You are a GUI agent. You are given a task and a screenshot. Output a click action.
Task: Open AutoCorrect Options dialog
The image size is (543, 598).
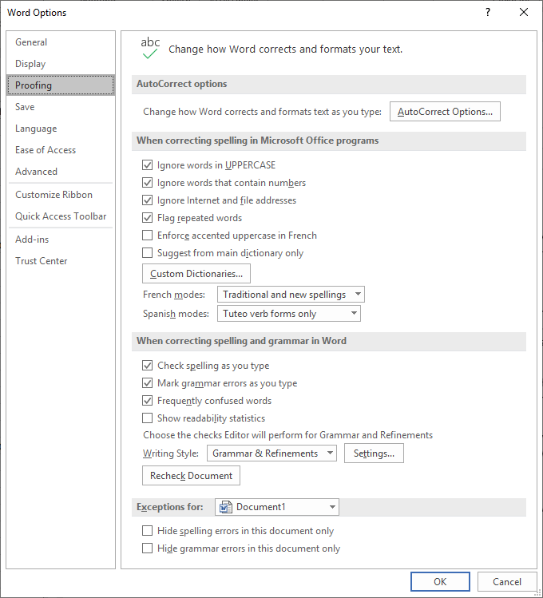445,112
